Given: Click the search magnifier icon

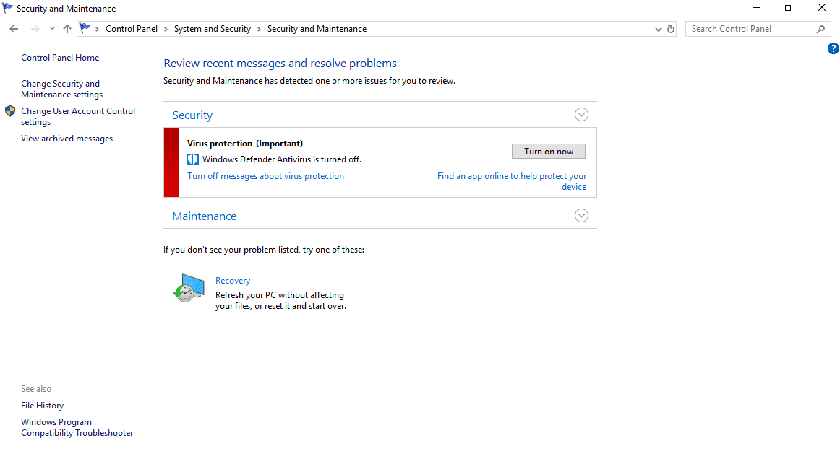Looking at the screenshot, I should point(820,29).
